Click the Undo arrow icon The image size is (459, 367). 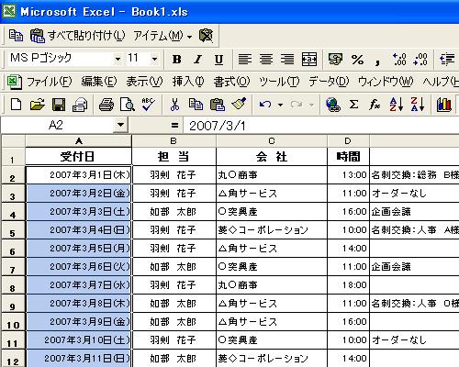tap(265, 105)
